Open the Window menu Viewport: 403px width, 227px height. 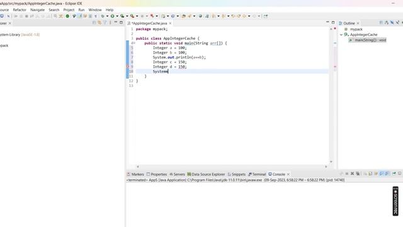tap(95, 10)
